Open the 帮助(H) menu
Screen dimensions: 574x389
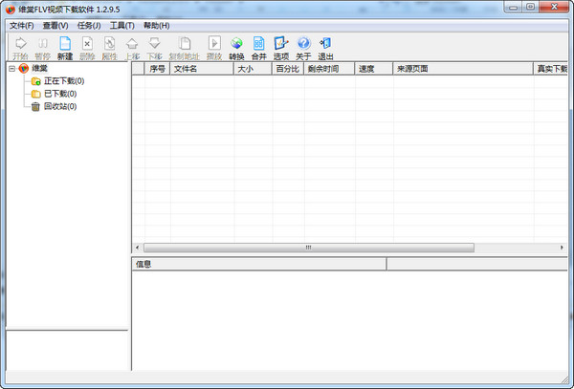pyautogui.click(x=156, y=26)
